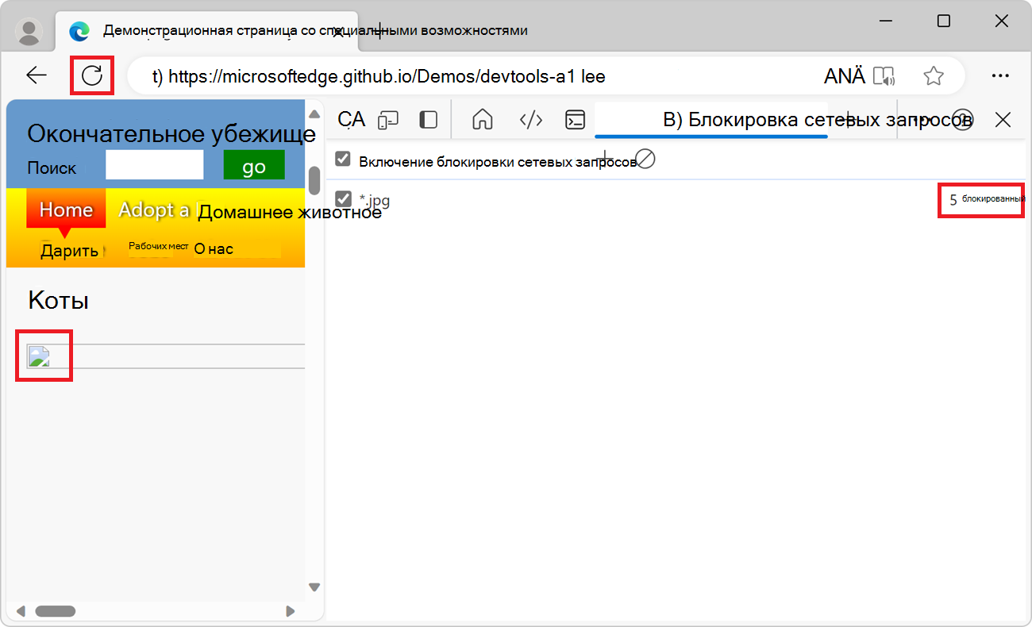Maximize the browser window
Image resolution: width=1032 pixels, height=627 pixels.
[944, 21]
